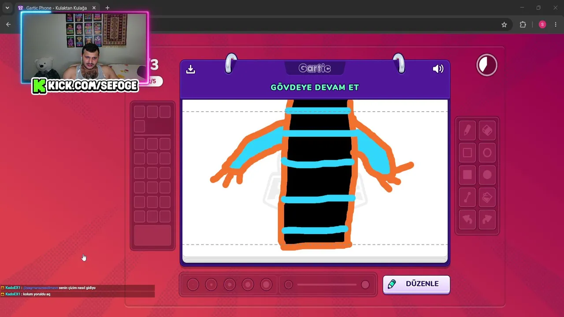Select the eraser tool

coord(487,131)
